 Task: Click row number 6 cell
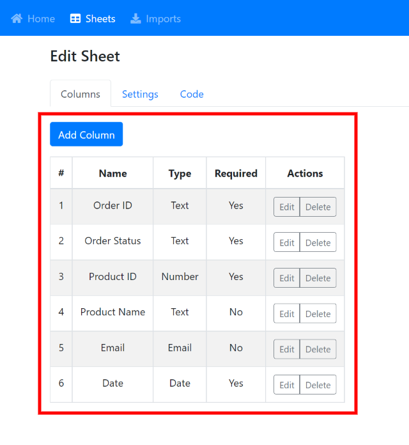(x=61, y=384)
